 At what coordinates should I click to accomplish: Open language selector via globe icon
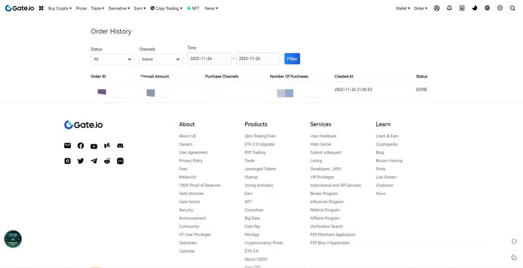tap(487, 8)
